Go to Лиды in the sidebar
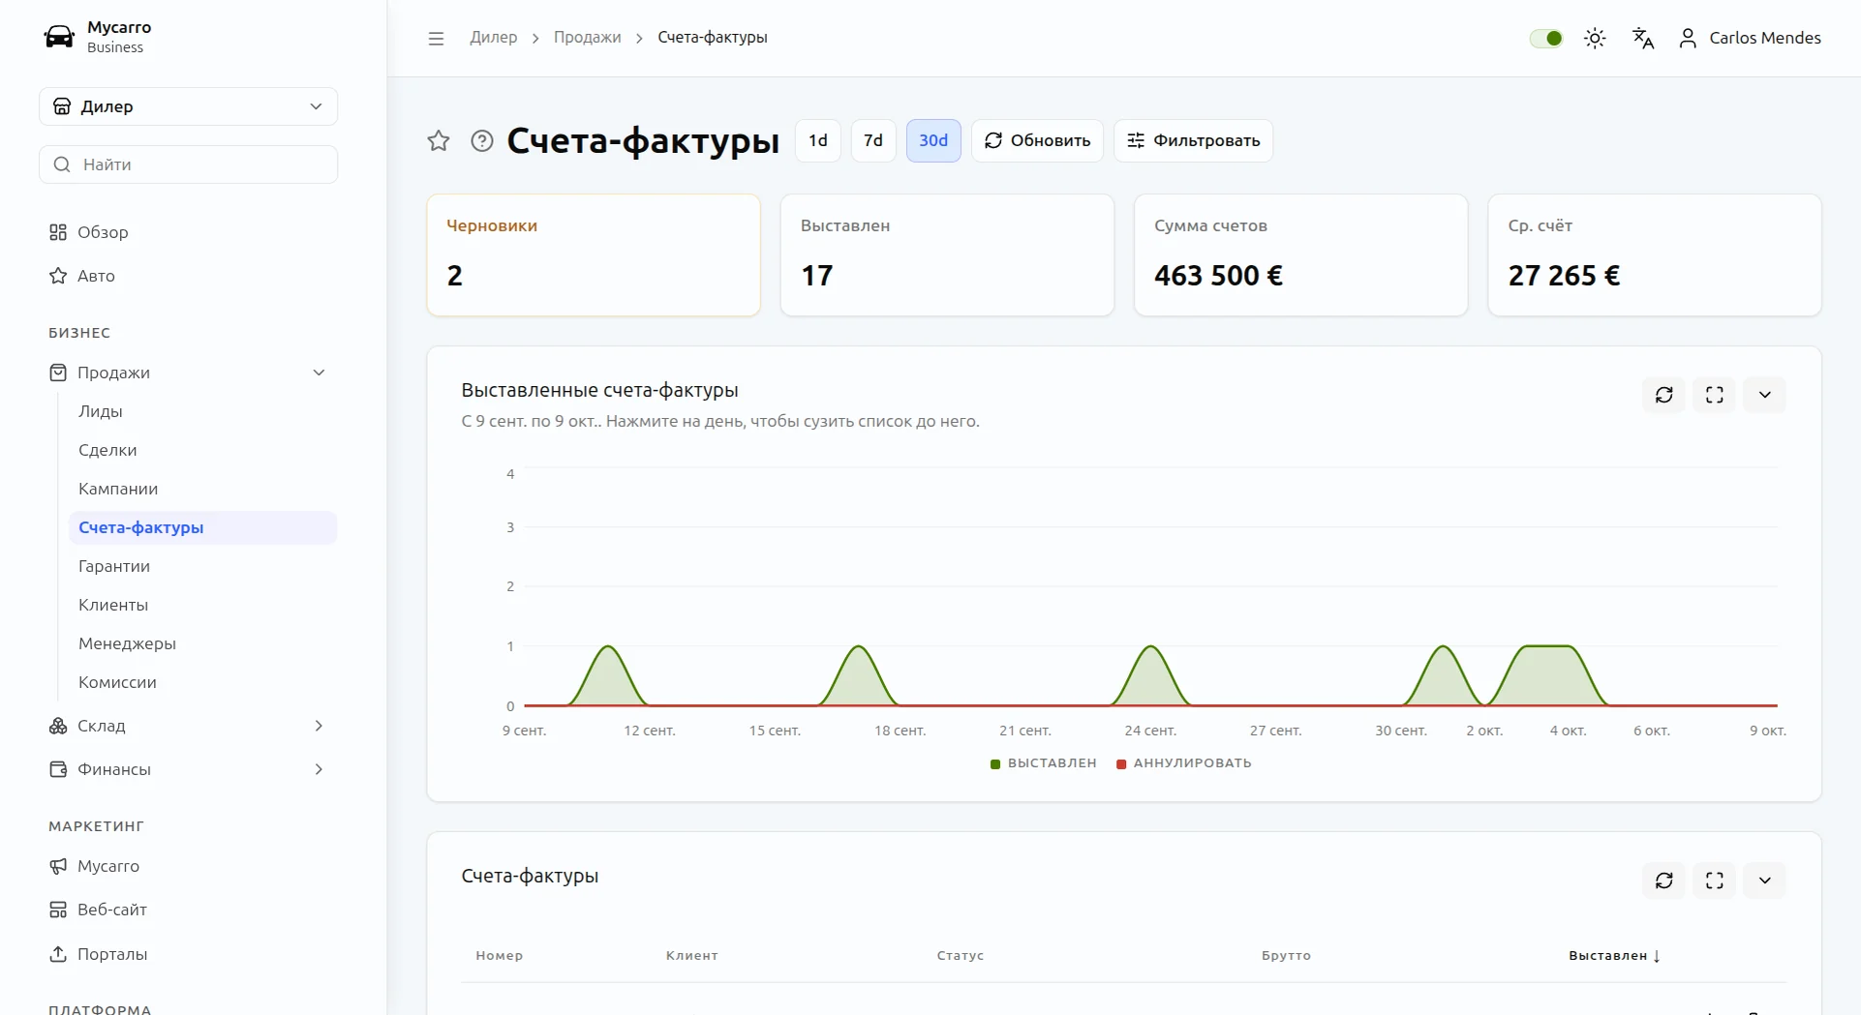Screen dimensions: 1861x1015 203,411
